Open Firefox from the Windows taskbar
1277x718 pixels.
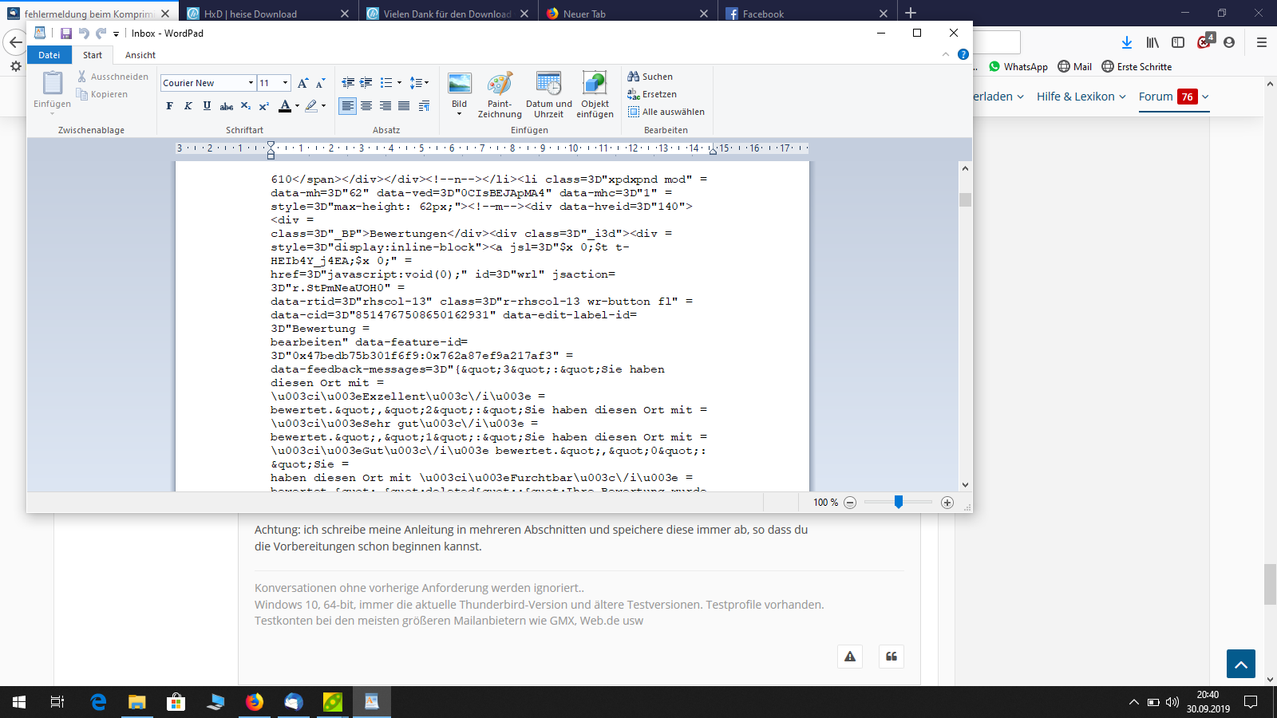(x=255, y=702)
